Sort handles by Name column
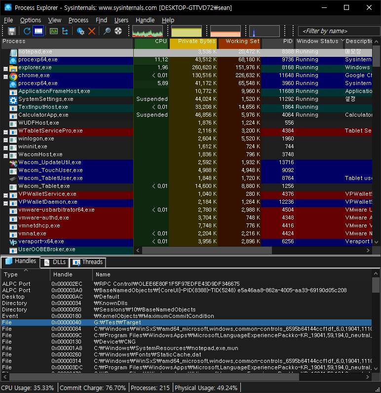Image resolution: width=381 pixels, height=393 pixels. tap(232, 274)
